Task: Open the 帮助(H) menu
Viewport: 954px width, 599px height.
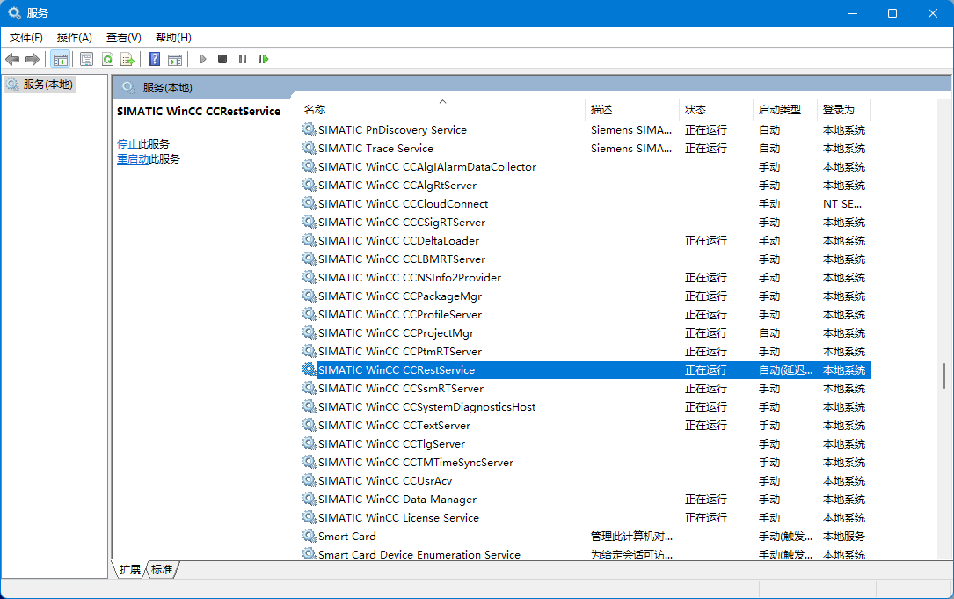Action: (x=173, y=38)
